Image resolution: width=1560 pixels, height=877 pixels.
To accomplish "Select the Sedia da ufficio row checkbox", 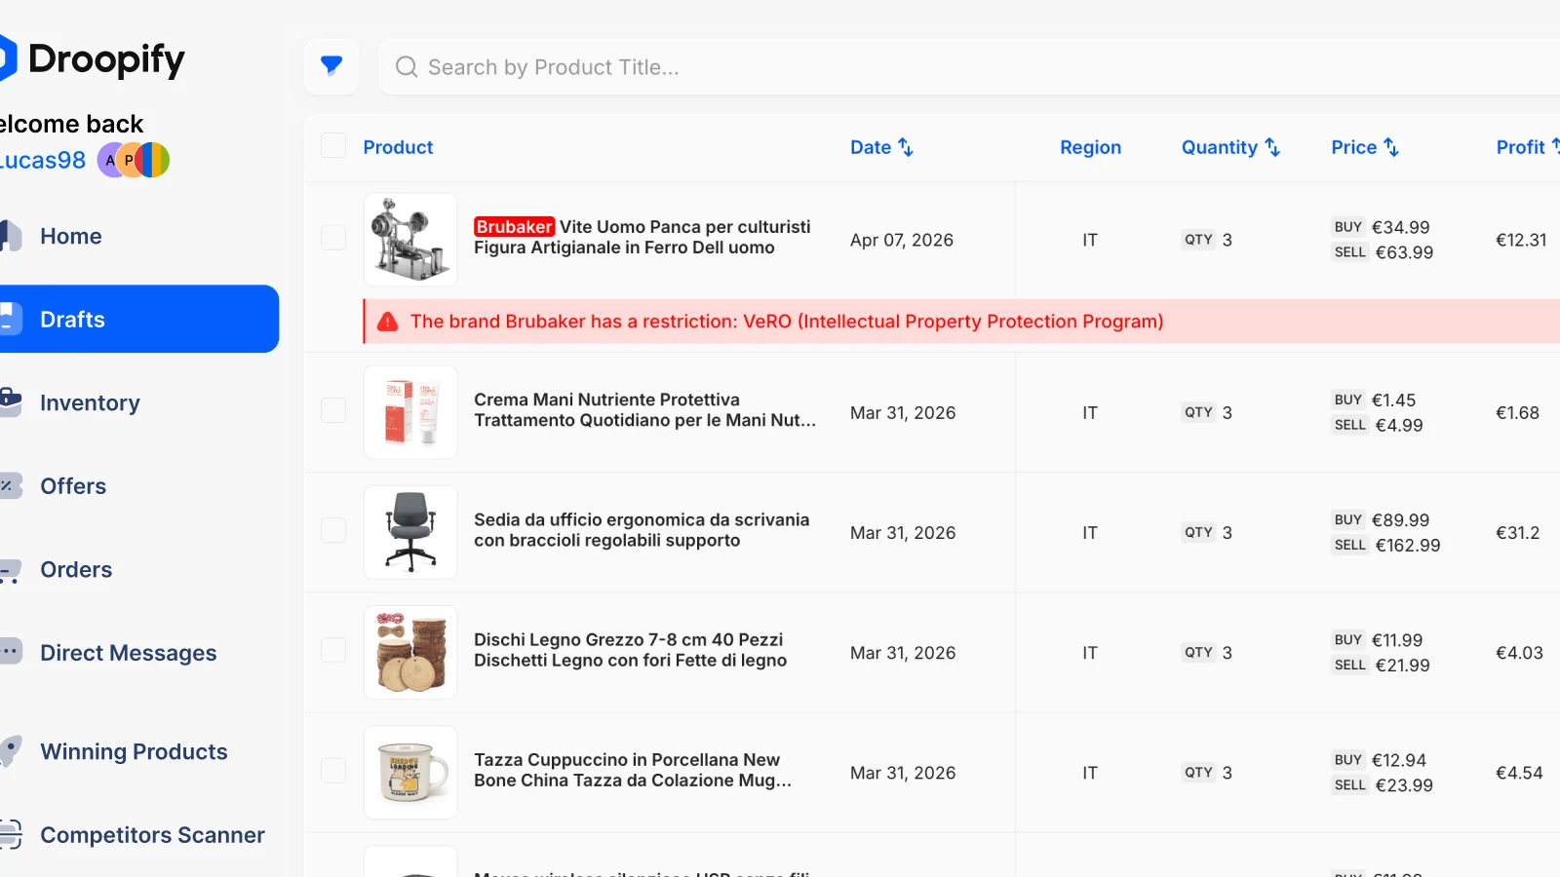I will point(333,531).
